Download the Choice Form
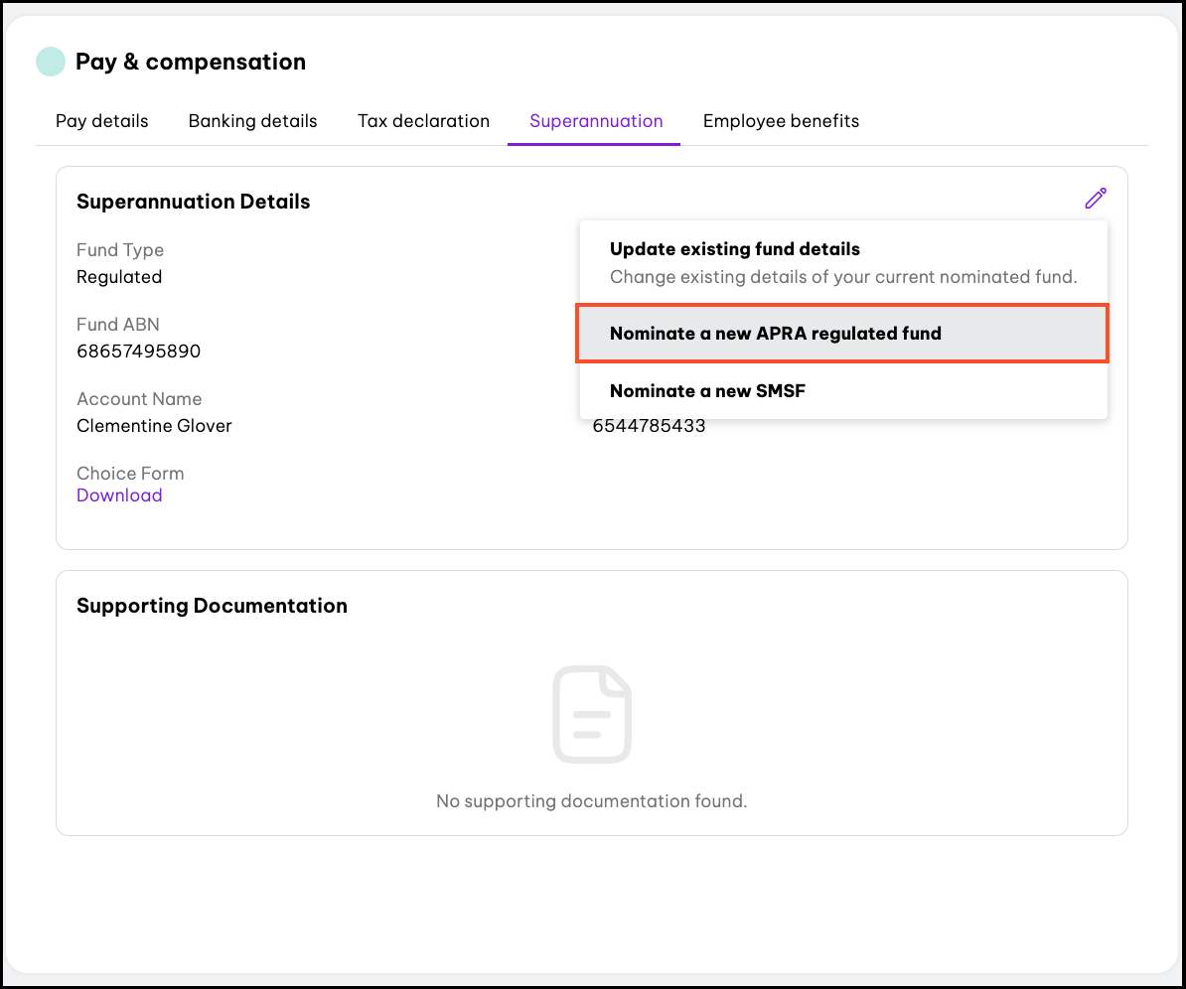 point(119,495)
